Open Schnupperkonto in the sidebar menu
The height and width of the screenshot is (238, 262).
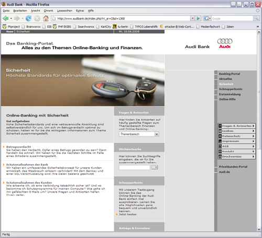[231, 89]
